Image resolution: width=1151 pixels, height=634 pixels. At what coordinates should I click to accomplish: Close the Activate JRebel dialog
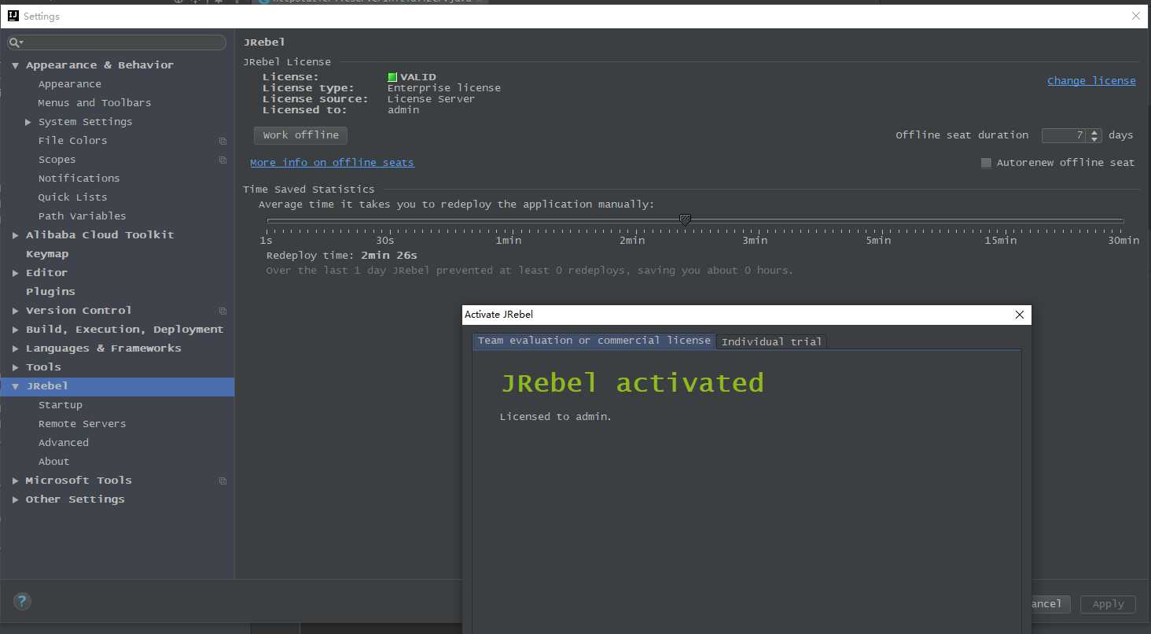[1020, 315]
